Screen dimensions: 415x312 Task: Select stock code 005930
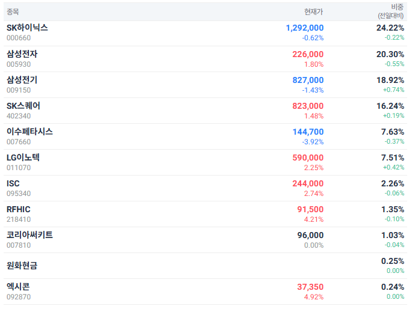coord(19,64)
